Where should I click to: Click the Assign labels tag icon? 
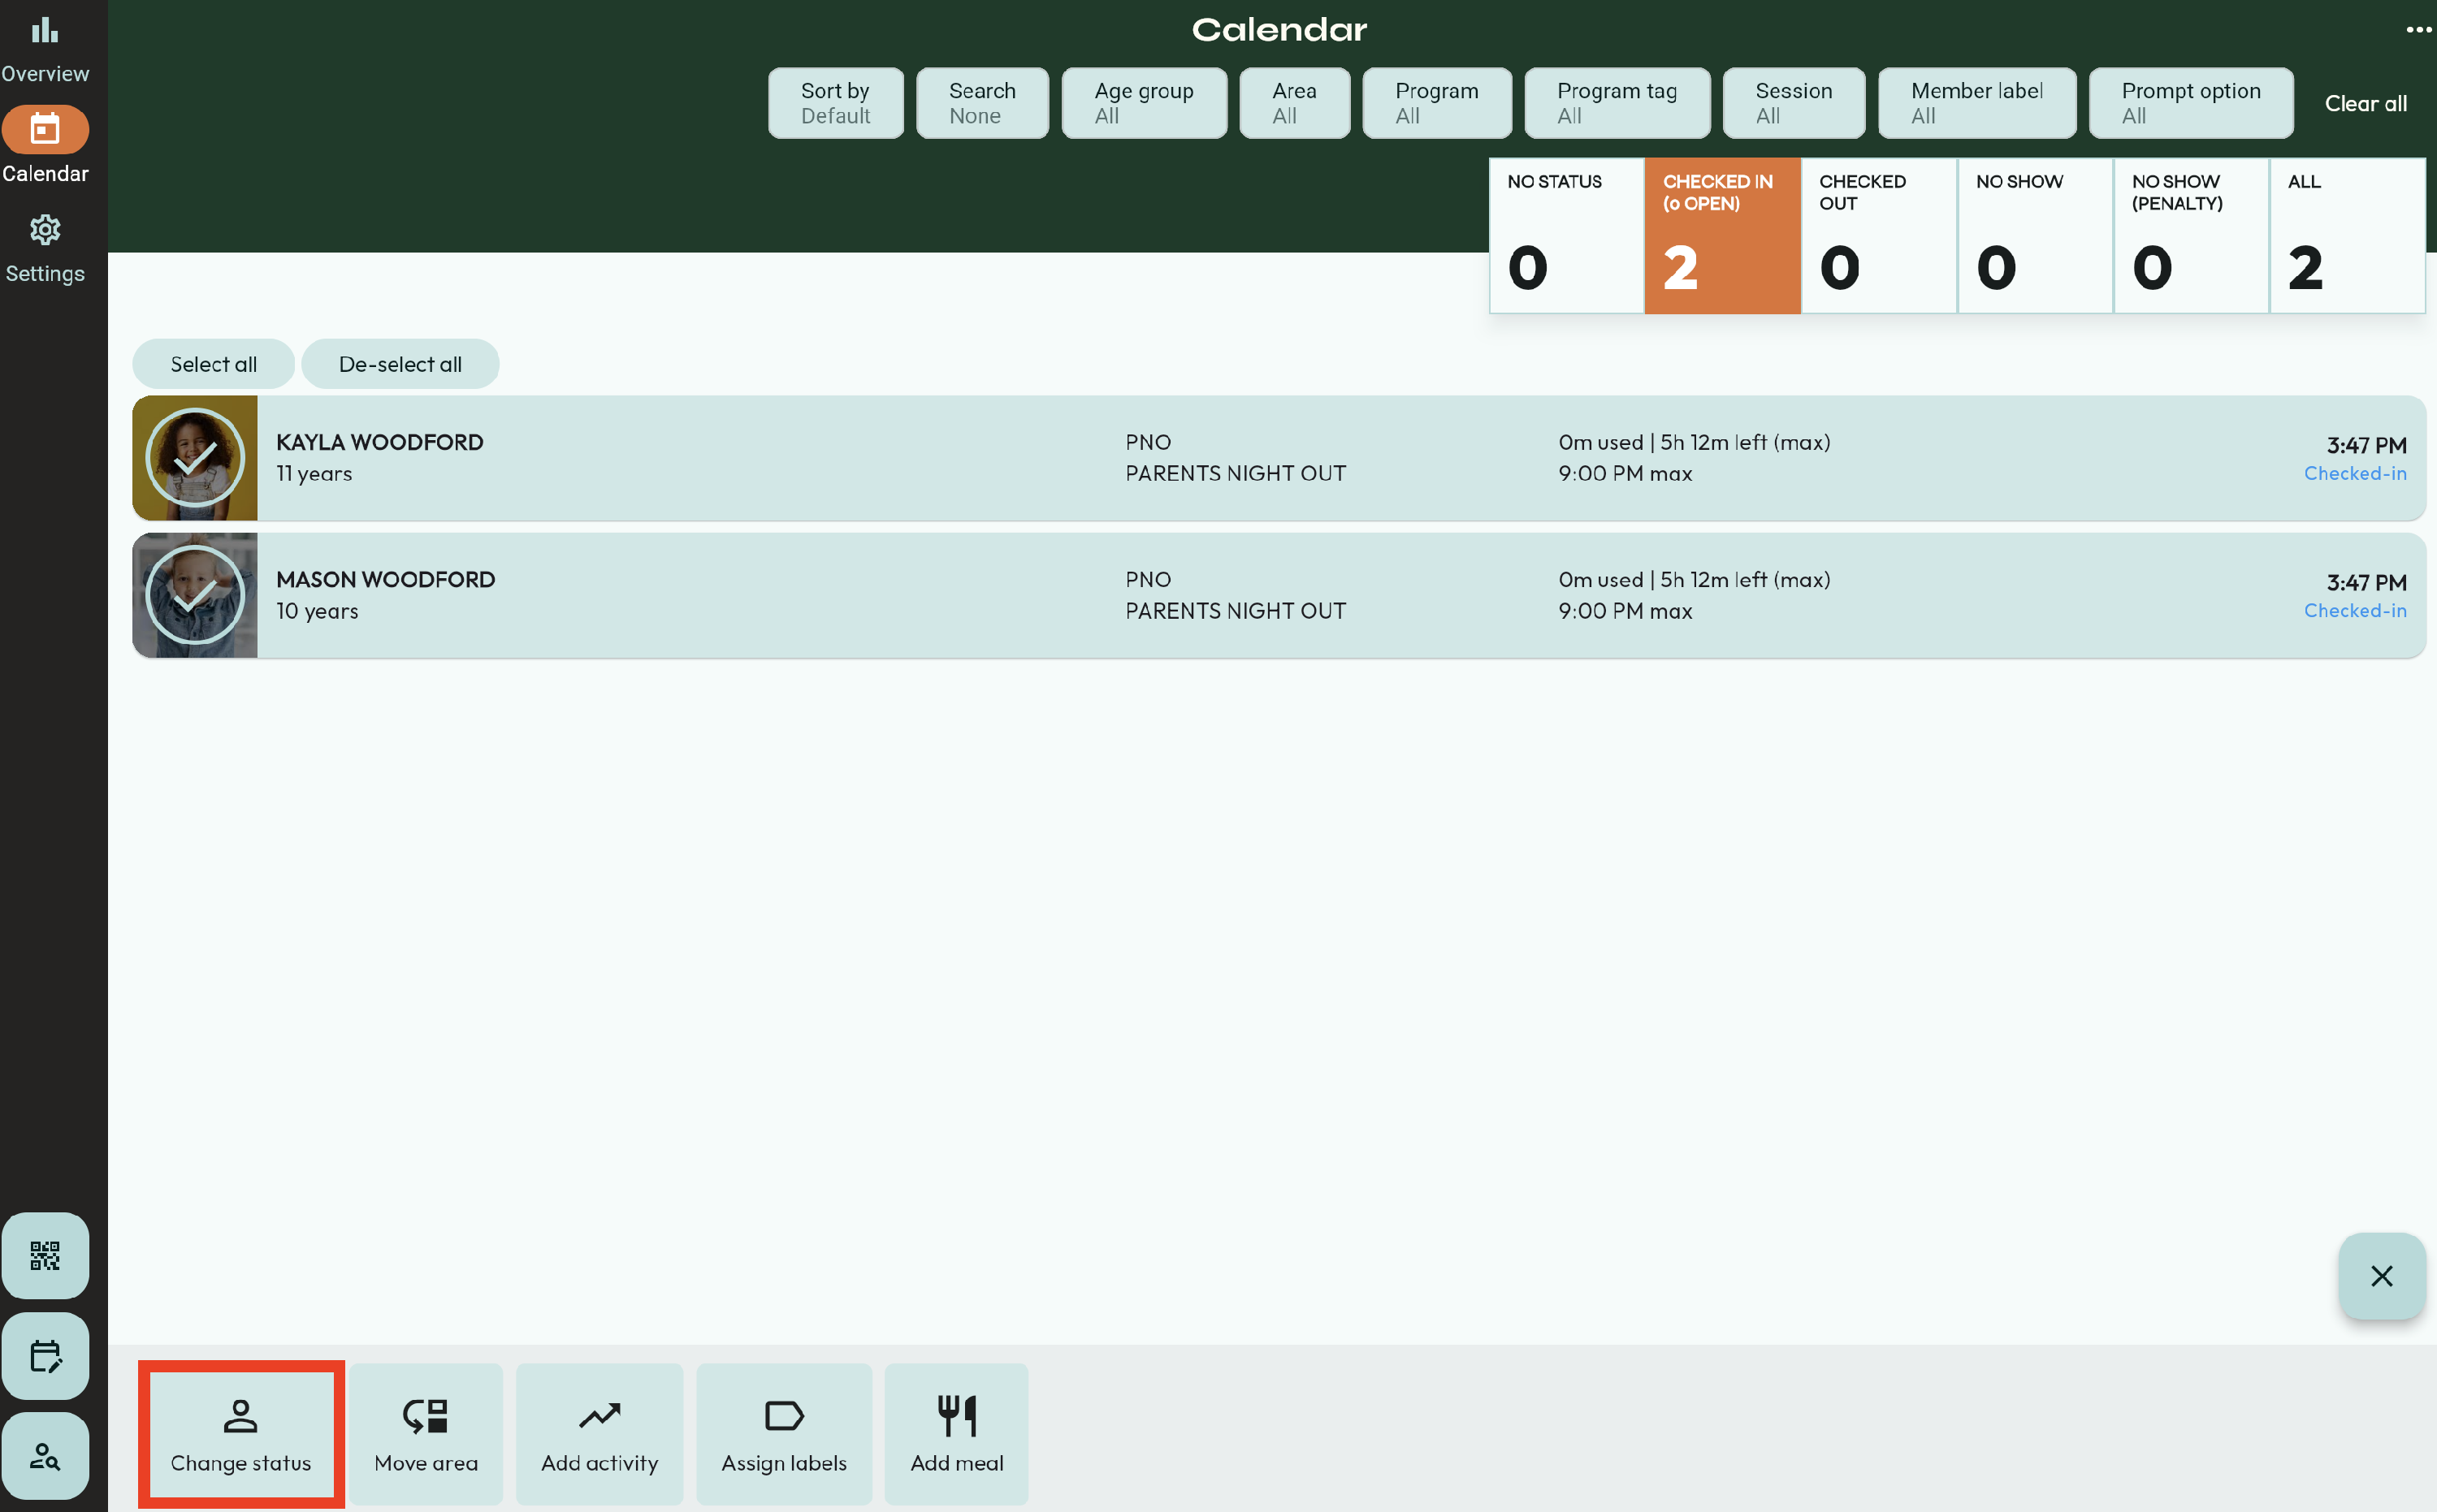(783, 1416)
